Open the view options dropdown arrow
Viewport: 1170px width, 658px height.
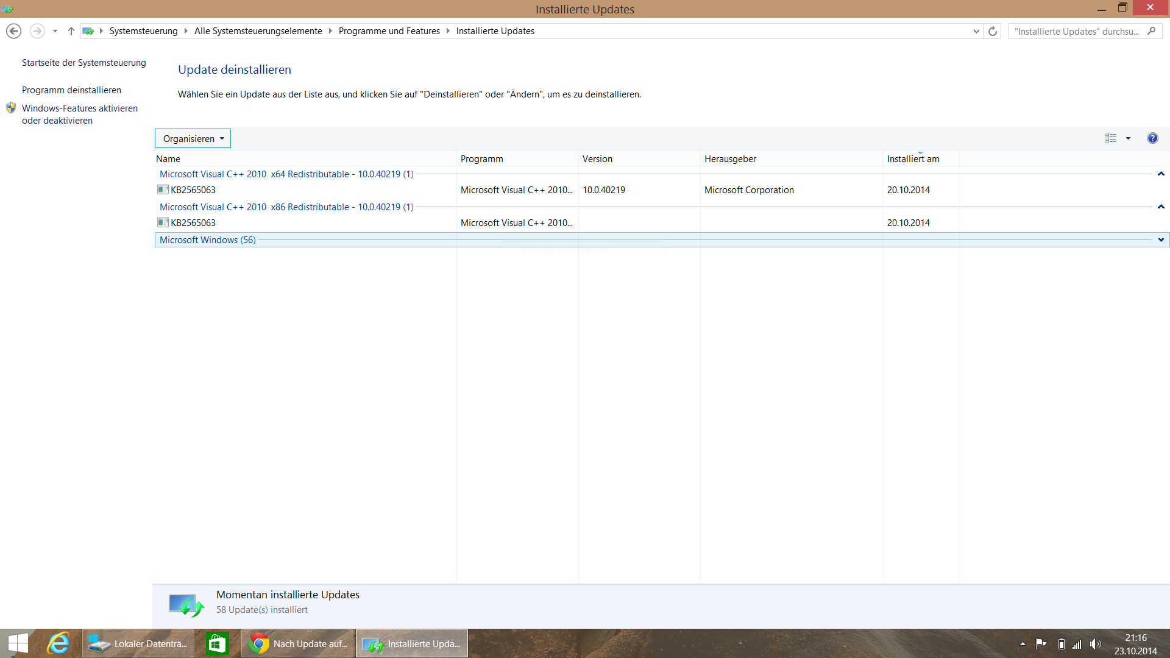[x=1128, y=138]
